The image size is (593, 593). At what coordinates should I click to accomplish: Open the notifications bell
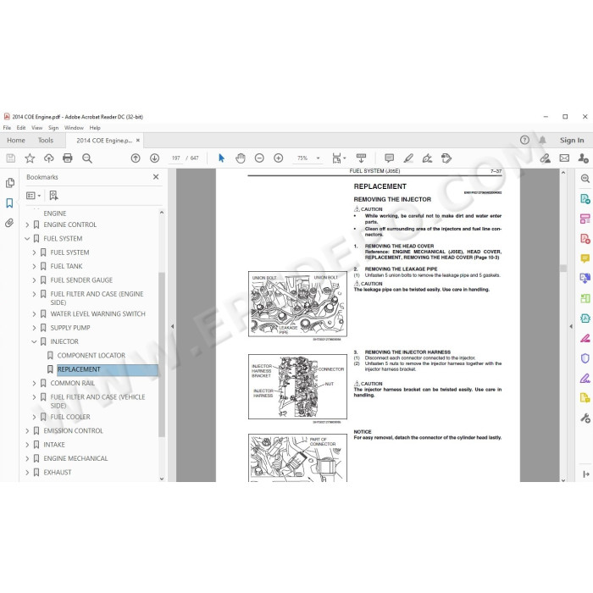(x=542, y=140)
